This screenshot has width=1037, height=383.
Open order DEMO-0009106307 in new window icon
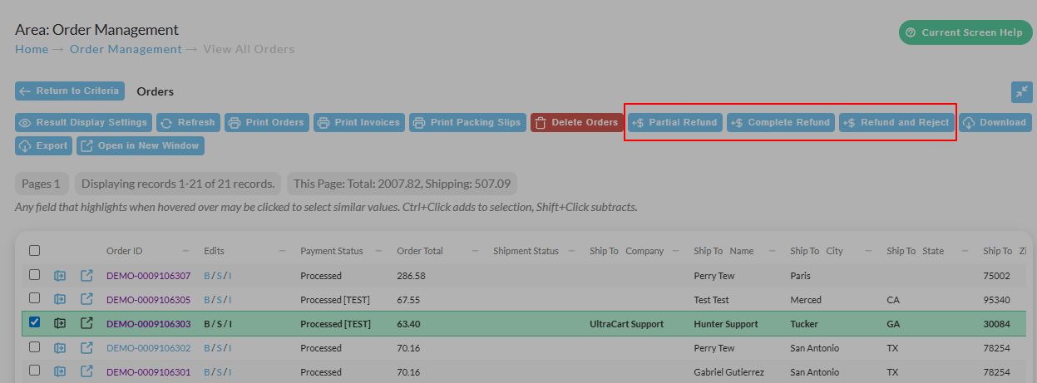pos(86,275)
